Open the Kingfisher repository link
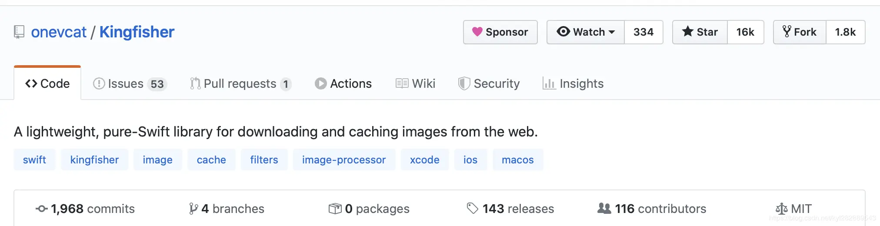 click(x=137, y=32)
